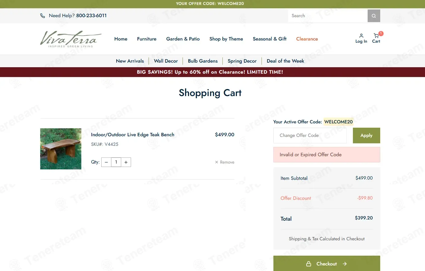Viewport: 425px width, 271px height.
Task: Click the SKU# V4425 text
Action: pyautogui.click(x=105, y=144)
